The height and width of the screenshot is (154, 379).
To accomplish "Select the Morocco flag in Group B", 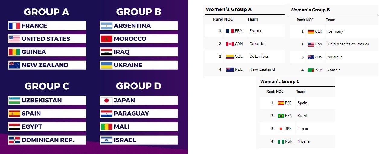I will [x=107, y=39].
